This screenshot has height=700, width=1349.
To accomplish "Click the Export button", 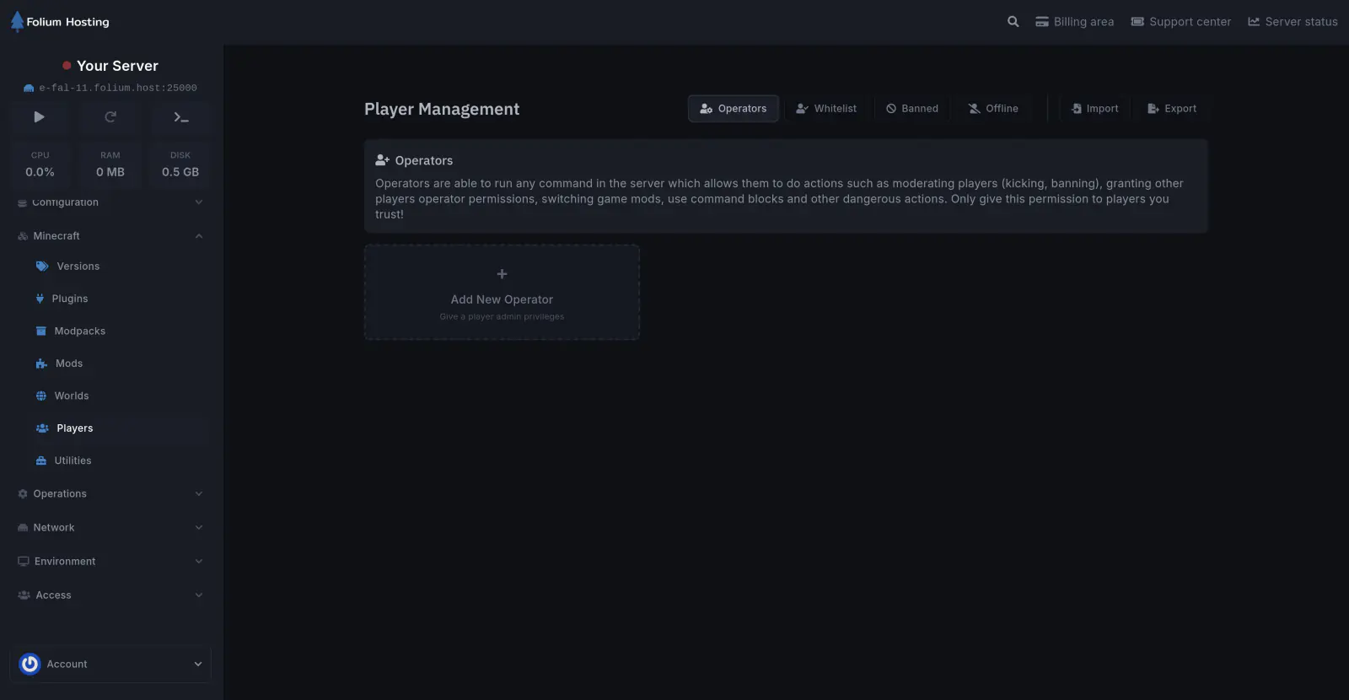I will pos(1172,109).
